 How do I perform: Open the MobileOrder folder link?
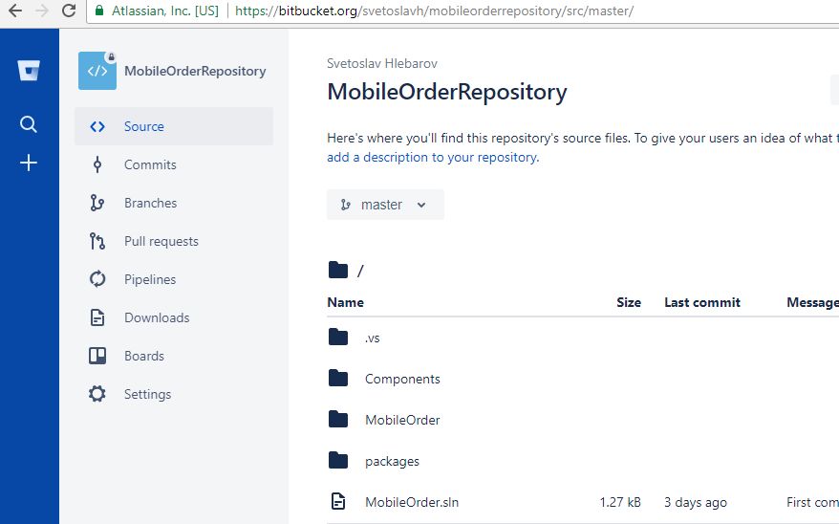(402, 420)
